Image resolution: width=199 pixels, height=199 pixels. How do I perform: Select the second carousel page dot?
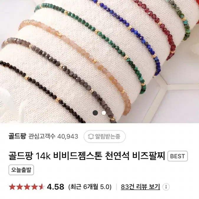[104, 113]
